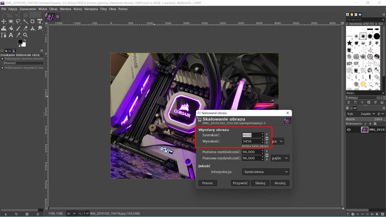
Task: Click the refresh brushes icon
Action: click(x=375, y=102)
